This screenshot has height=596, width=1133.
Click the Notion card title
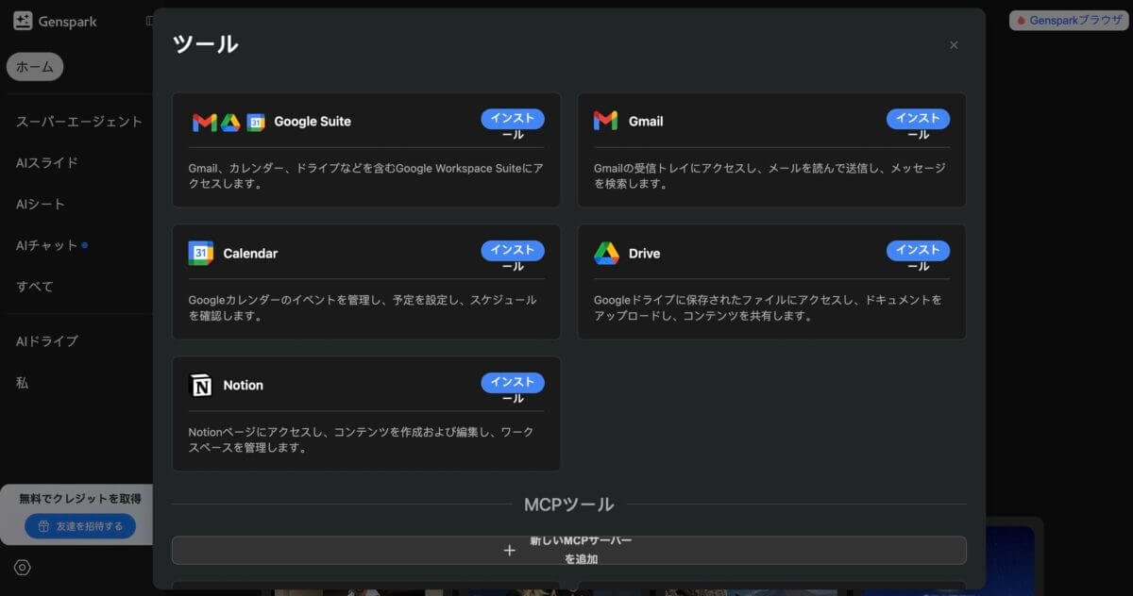coord(244,386)
